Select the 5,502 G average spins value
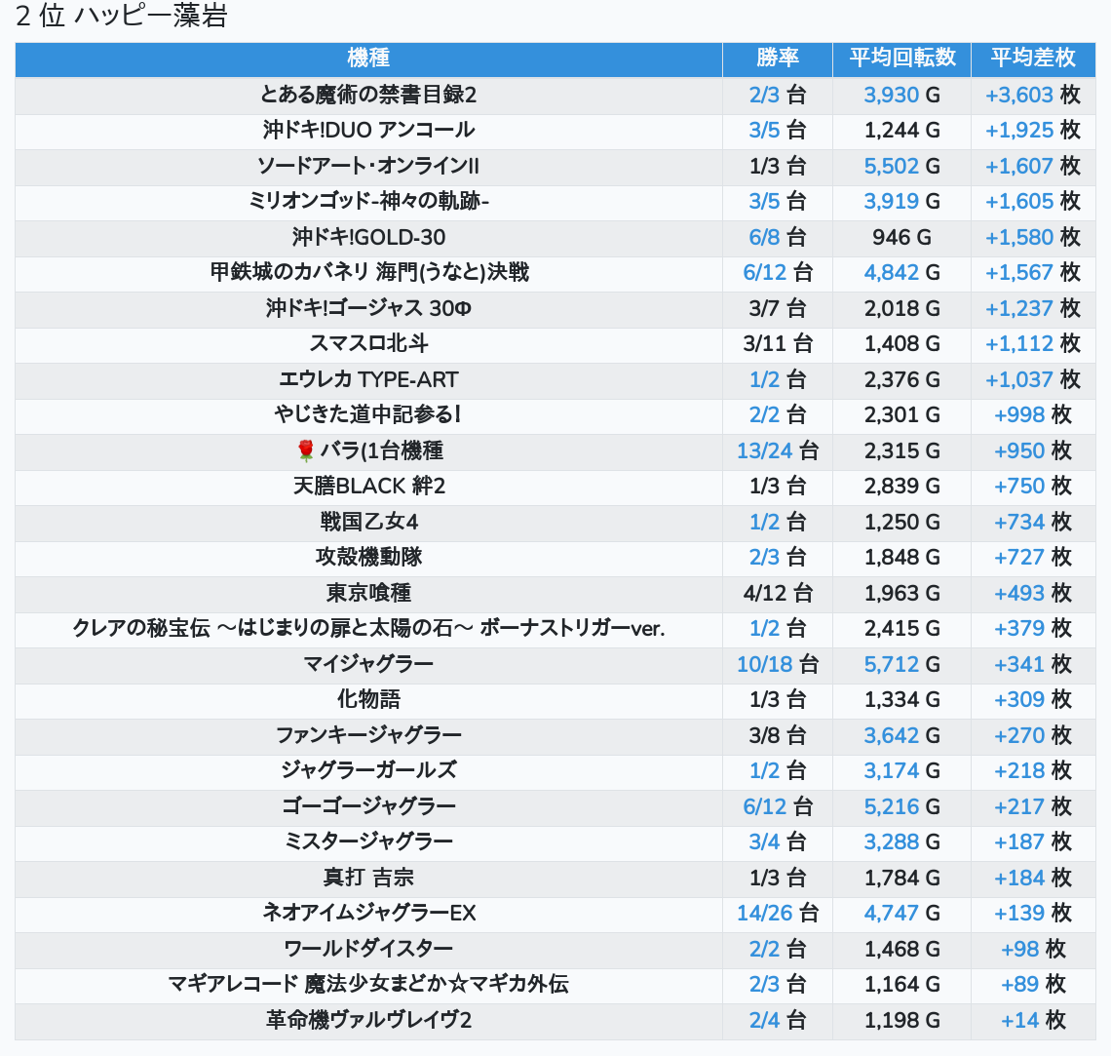Viewport: 1111px width, 1056px height. pos(902,166)
